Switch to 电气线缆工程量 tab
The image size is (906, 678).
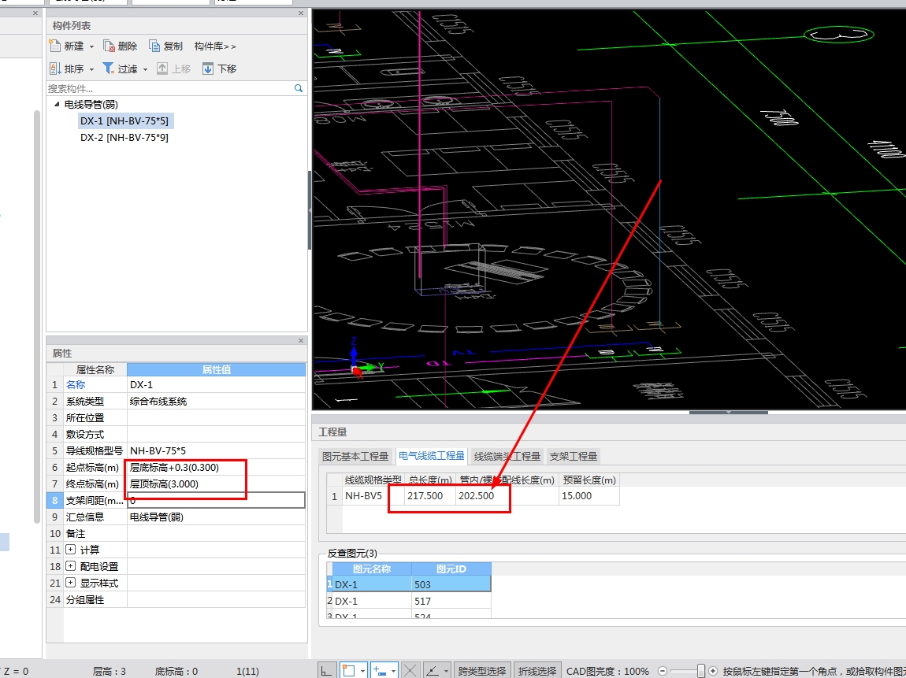[432, 456]
